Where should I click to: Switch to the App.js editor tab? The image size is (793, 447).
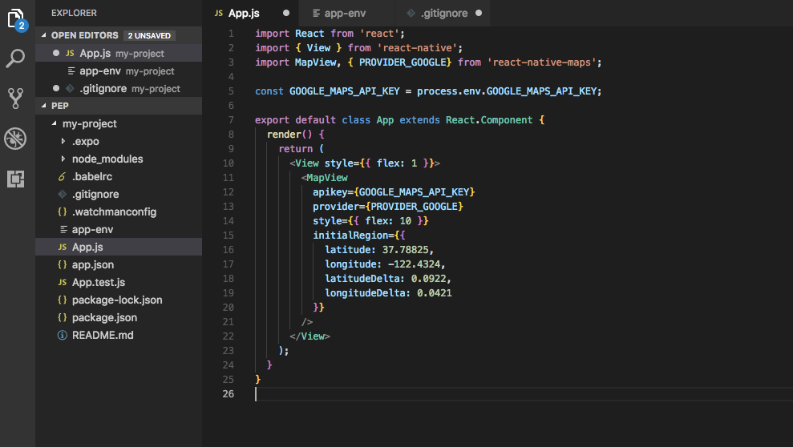click(x=251, y=13)
